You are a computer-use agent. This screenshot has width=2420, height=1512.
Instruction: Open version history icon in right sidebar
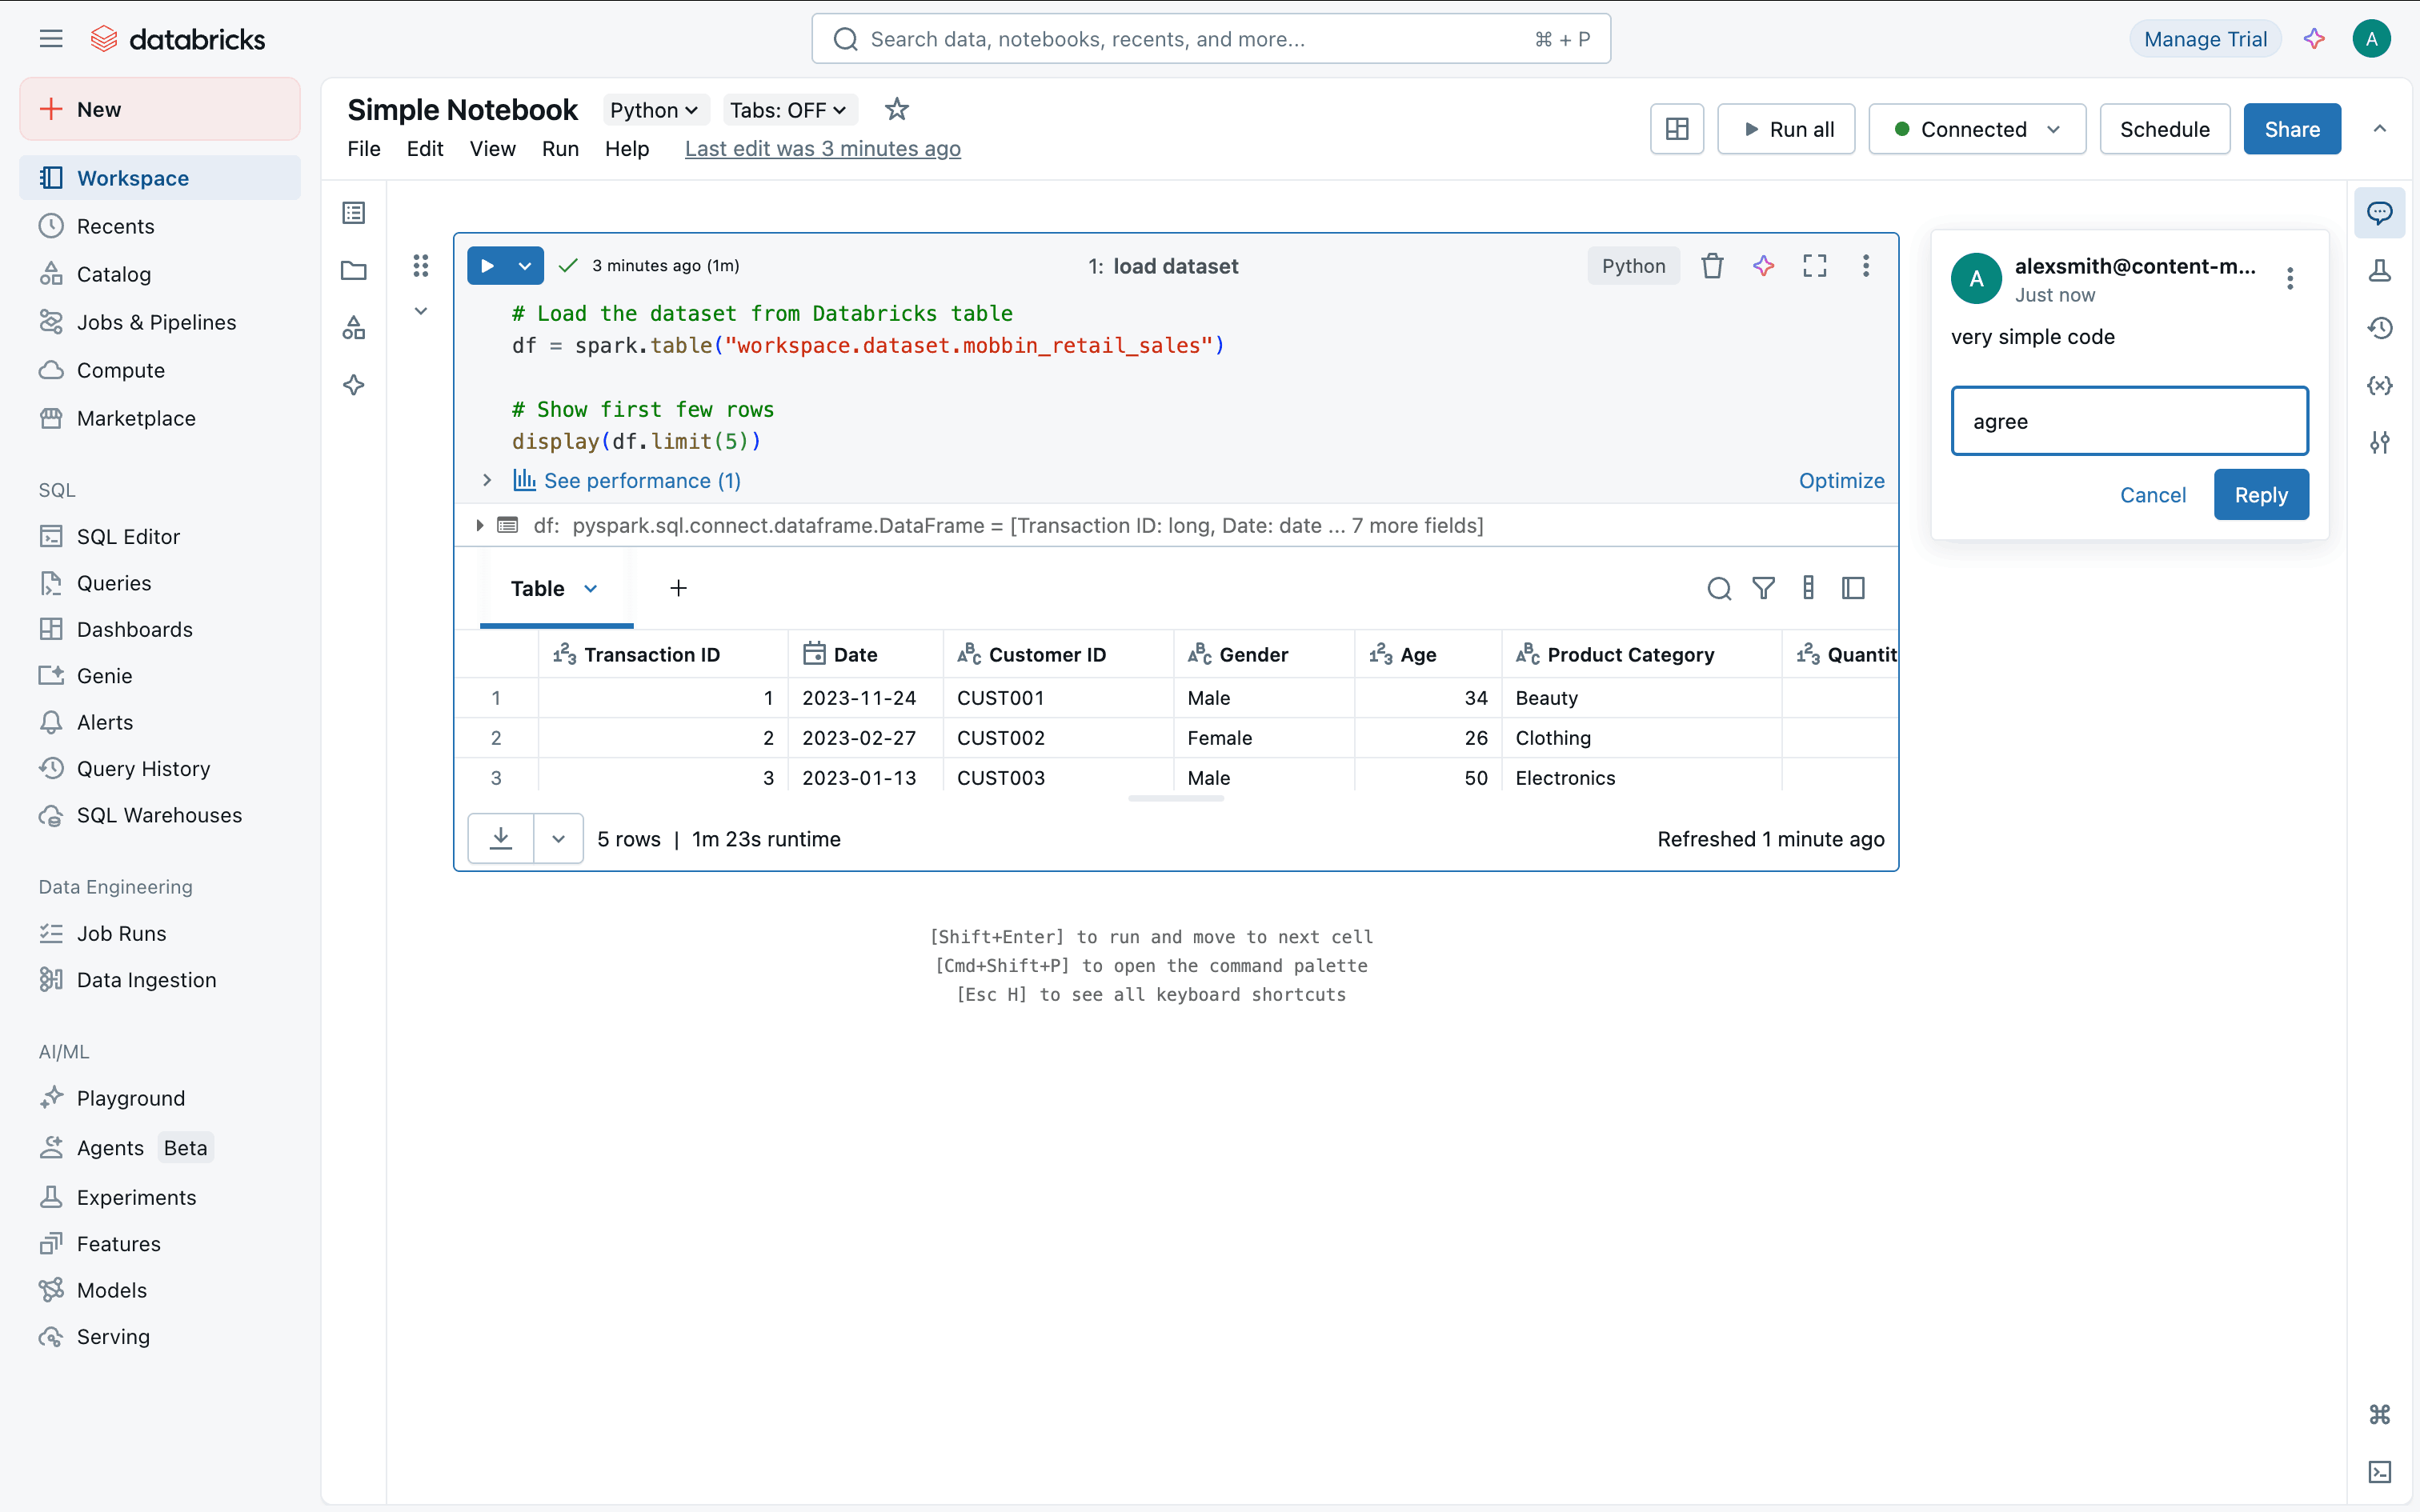pyautogui.click(x=2379, y=328)
